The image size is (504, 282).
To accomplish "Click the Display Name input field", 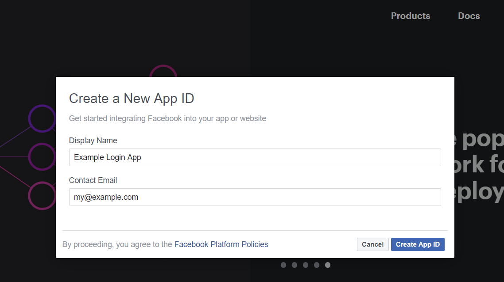I will [255, 157].
